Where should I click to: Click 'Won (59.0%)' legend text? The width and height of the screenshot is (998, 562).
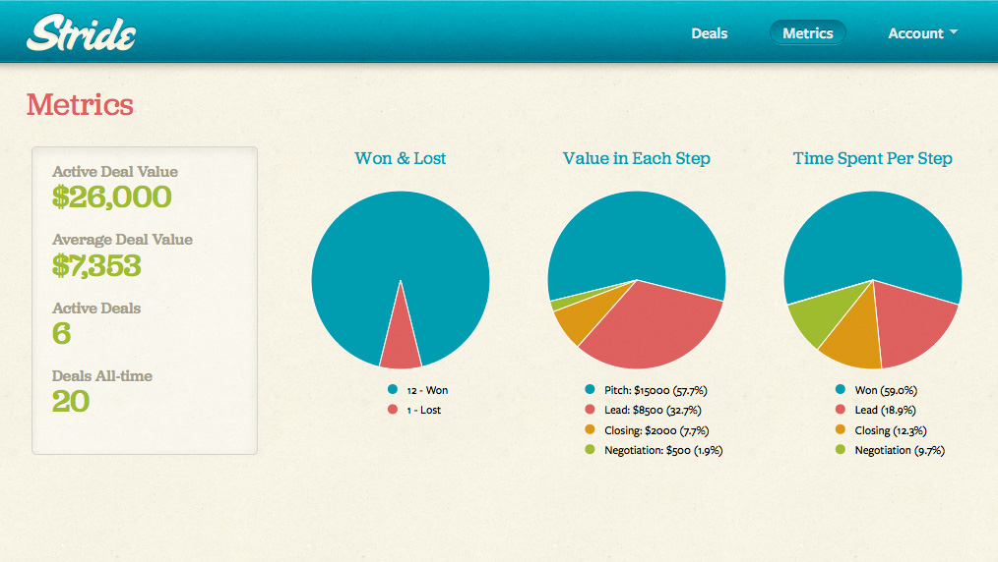[x=886, y=390]
